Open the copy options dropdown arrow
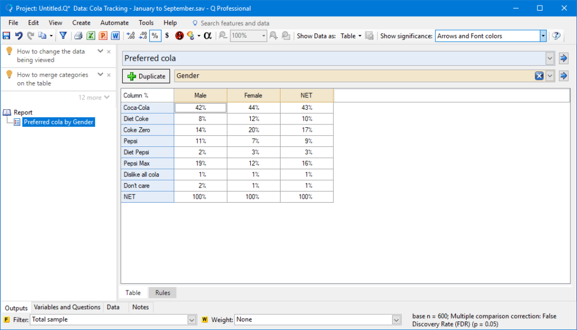This screenshot has width=577, height=330. (x=51, y=35)
